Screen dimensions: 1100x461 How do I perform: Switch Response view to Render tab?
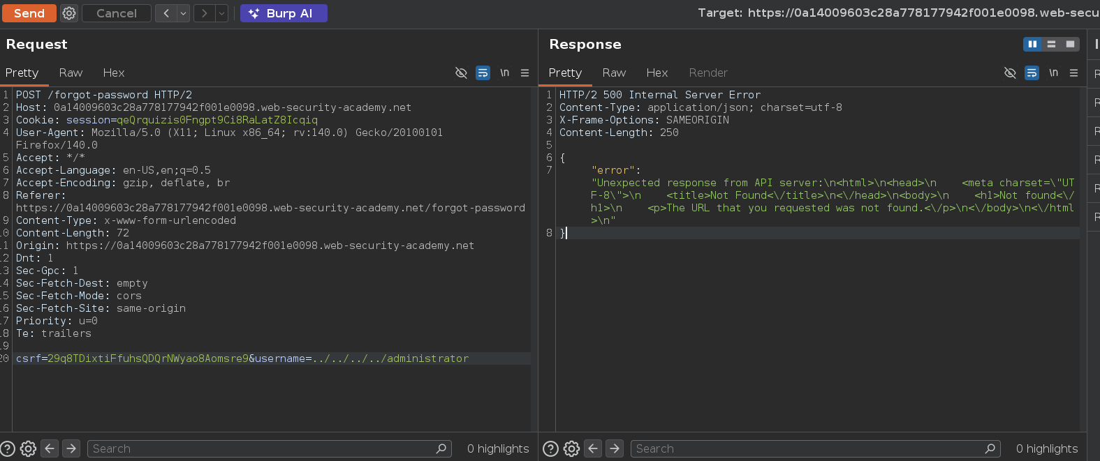coord(708,73)
